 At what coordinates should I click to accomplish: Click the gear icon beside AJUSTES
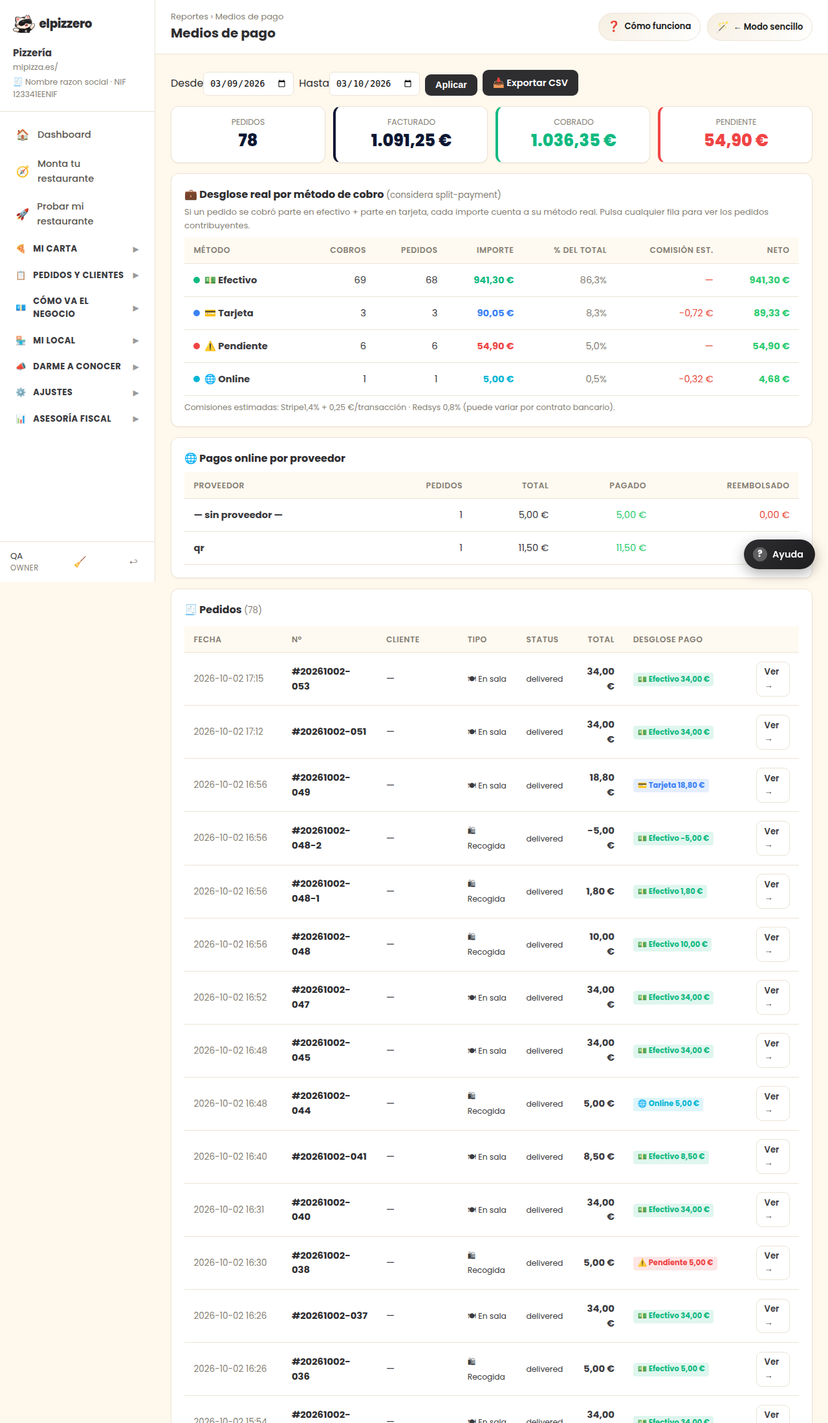point(21,393)
